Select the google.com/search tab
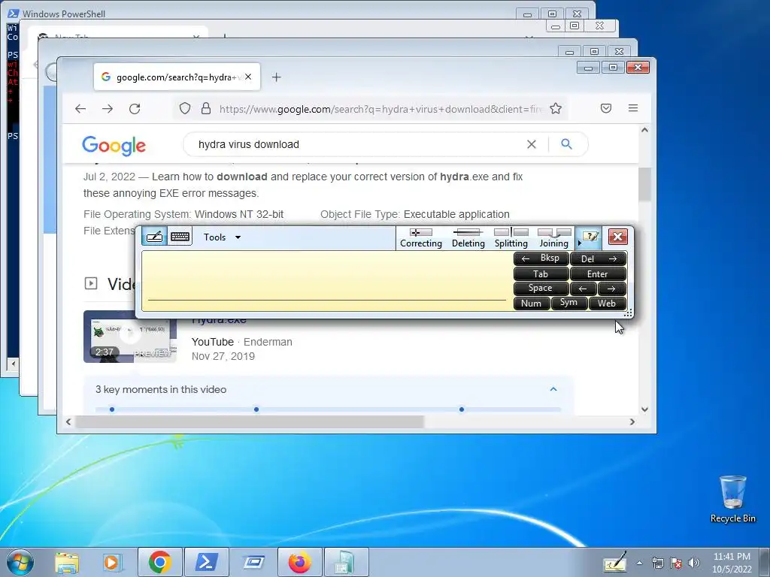 point(177,77)
